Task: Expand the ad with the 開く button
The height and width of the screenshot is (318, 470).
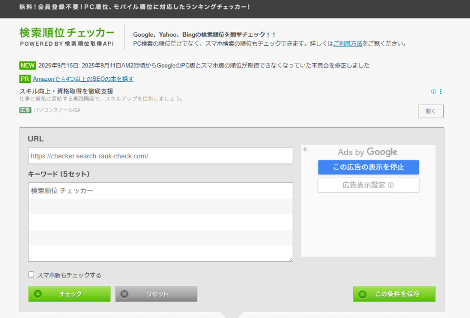Action: tap(431, 111)
